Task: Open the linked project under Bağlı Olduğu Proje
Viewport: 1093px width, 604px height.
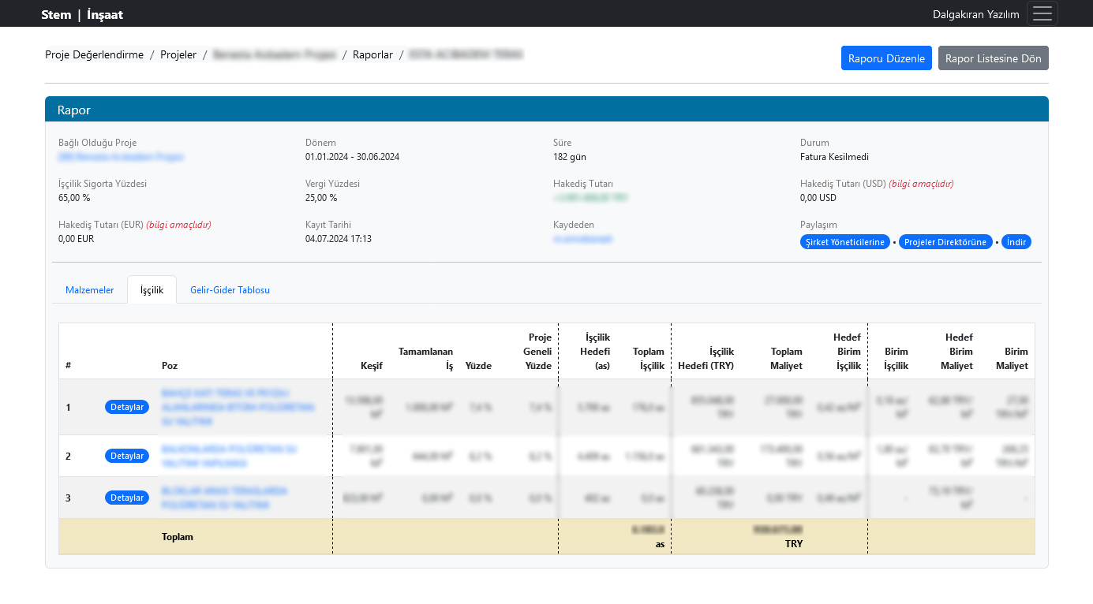Action: pyautogui.click(x=121, y=157)
